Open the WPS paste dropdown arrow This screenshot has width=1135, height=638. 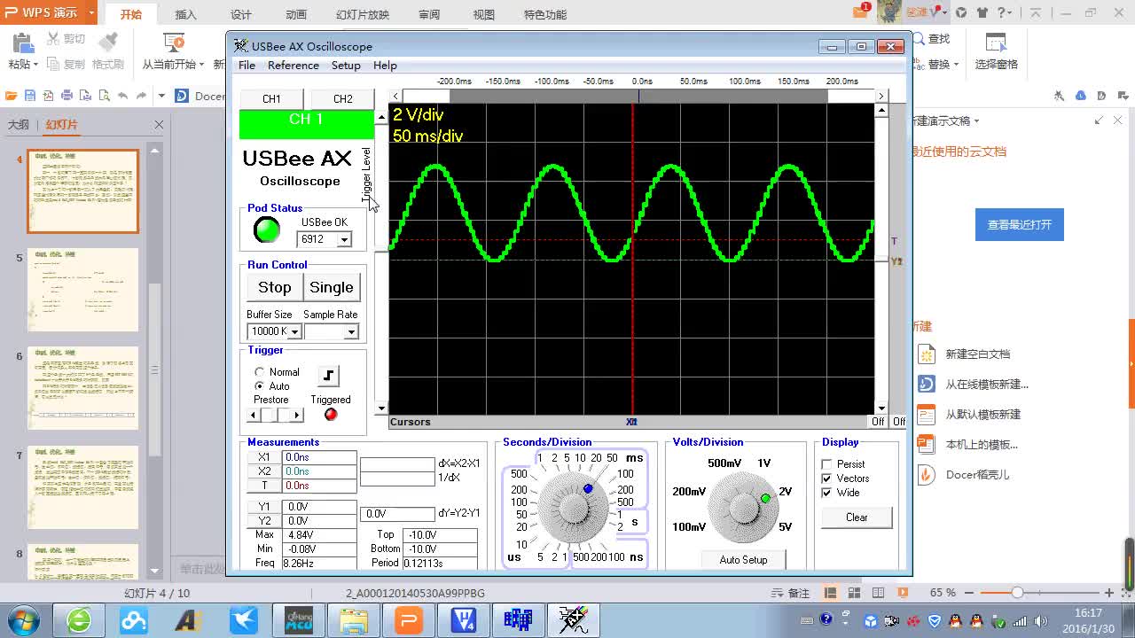35,65
